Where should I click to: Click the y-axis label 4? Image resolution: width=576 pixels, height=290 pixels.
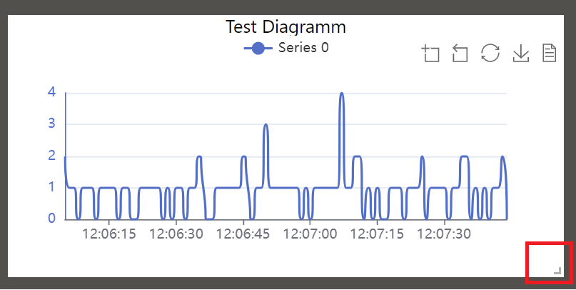click(51, 91)
